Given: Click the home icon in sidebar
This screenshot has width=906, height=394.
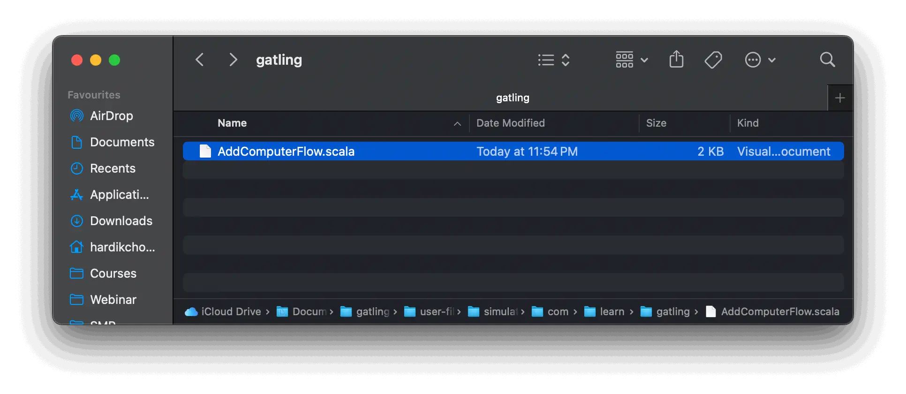Looking at the screenshot, I should [76, 247].
